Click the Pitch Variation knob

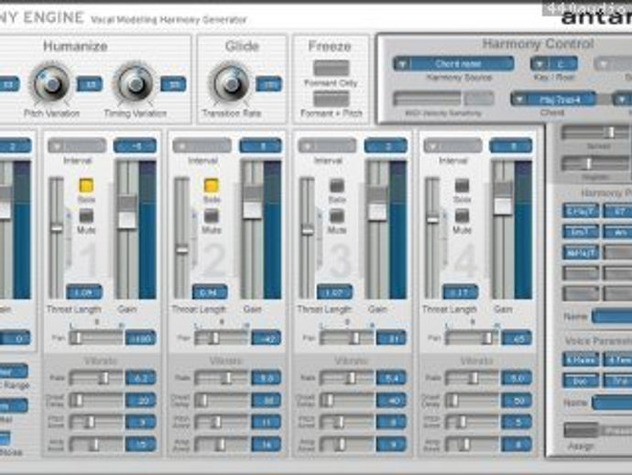pyautogui.click(x=51, y=84)
